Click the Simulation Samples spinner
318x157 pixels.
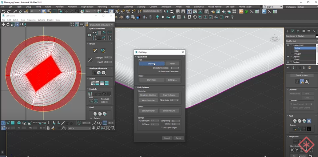(x=175, y=68)
